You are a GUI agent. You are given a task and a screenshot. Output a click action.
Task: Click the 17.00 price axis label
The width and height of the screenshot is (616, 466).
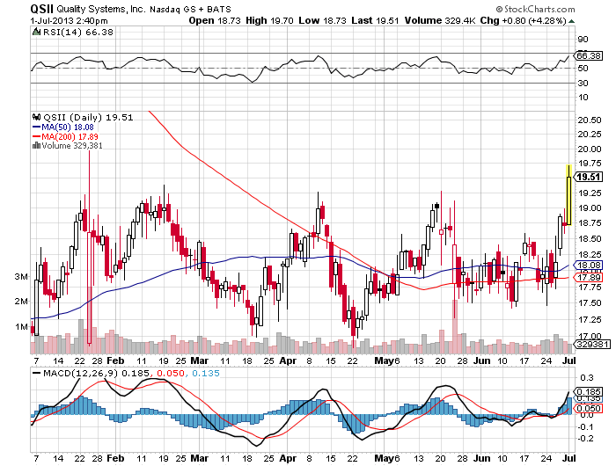click(x=590, y=337)
